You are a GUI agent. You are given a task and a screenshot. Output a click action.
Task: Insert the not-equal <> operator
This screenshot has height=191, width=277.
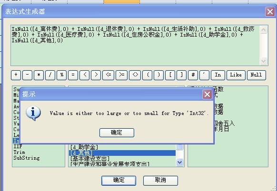click(x=135, y=75)
